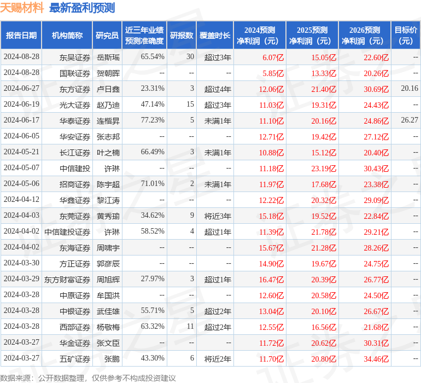The image size is (421, 383).
Task: Click the 机构简称 column header
Action: coord(67,35)
